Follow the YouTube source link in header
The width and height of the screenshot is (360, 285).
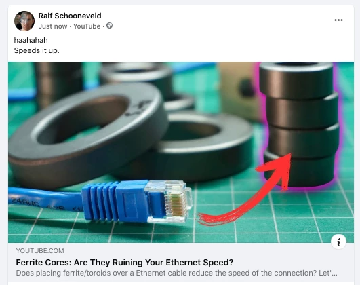coord(87,26)
